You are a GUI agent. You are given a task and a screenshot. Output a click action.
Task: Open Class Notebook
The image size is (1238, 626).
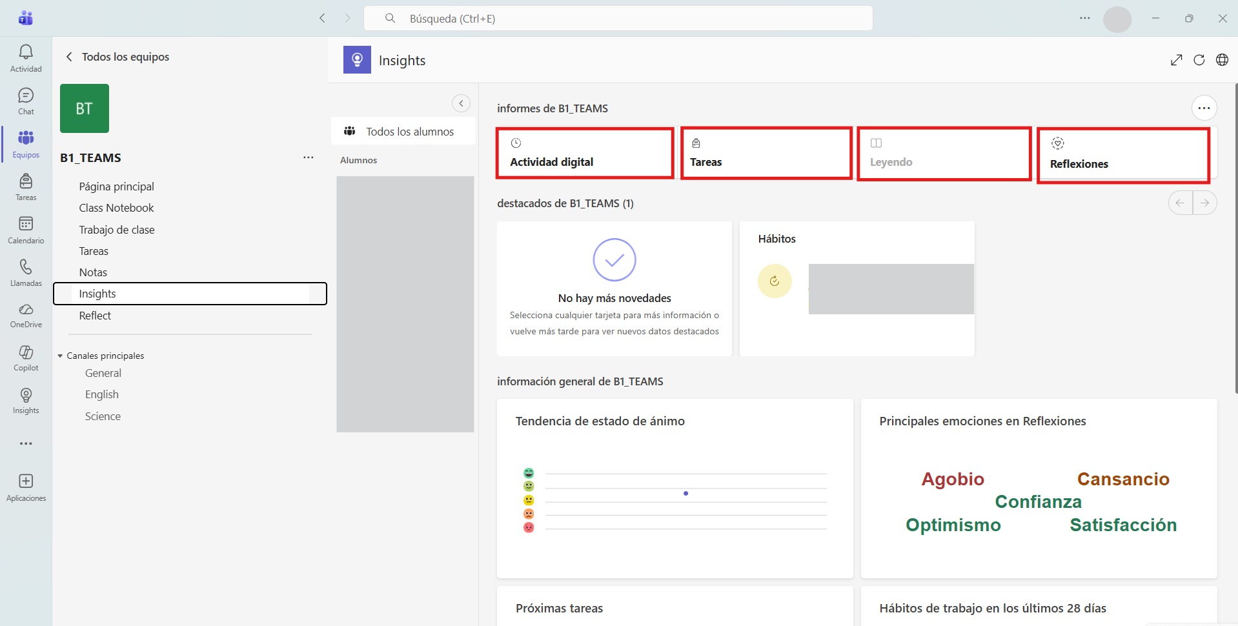tap(117, 208)
